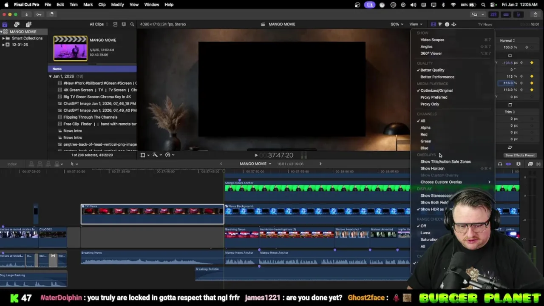544x306 pixels.
Task: Click Save Effects Preset button
Action: tap(520, 156)
